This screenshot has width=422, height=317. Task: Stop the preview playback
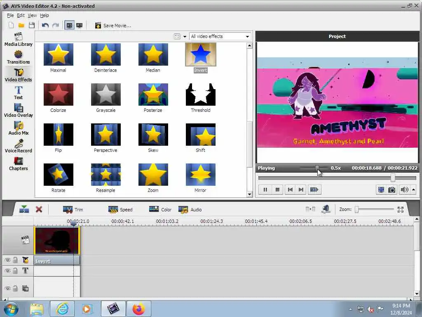[x=277, y=190]
